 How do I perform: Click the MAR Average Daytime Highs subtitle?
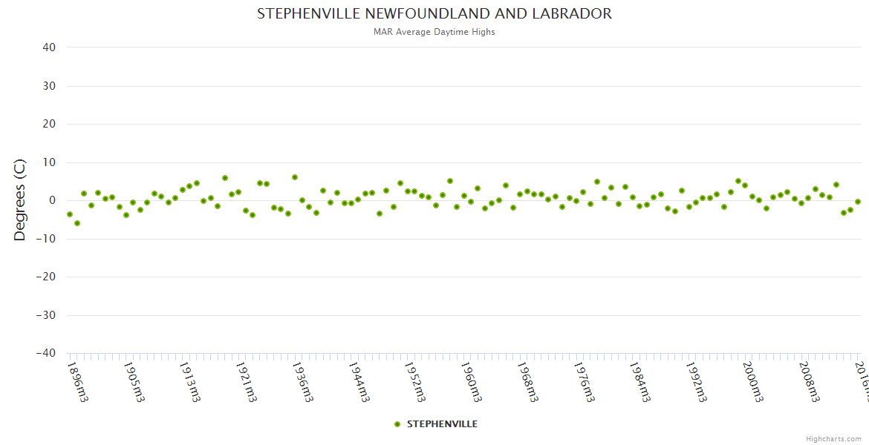point(434,32)
